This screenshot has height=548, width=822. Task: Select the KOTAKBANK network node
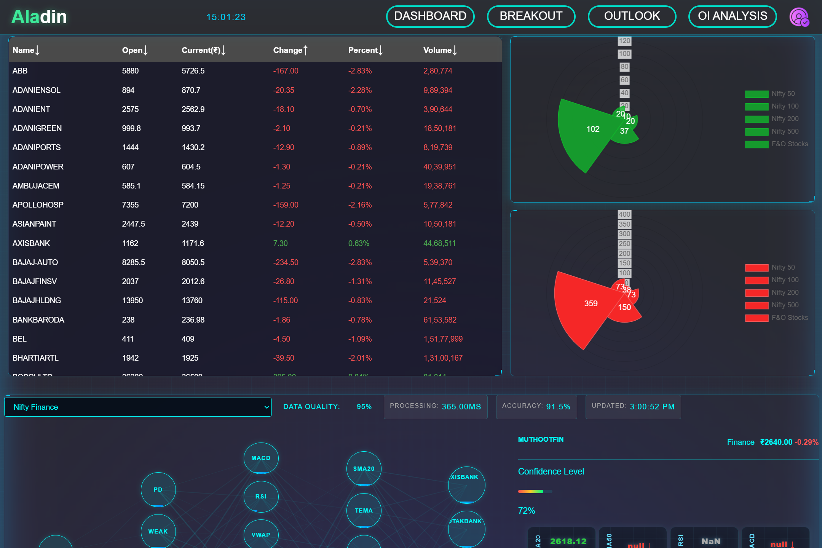(x=466, y=529)
